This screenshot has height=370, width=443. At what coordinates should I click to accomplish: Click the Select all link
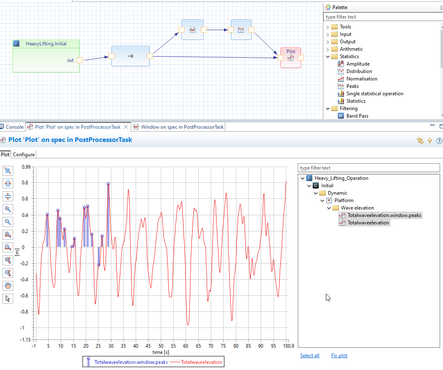click(309, 356)
